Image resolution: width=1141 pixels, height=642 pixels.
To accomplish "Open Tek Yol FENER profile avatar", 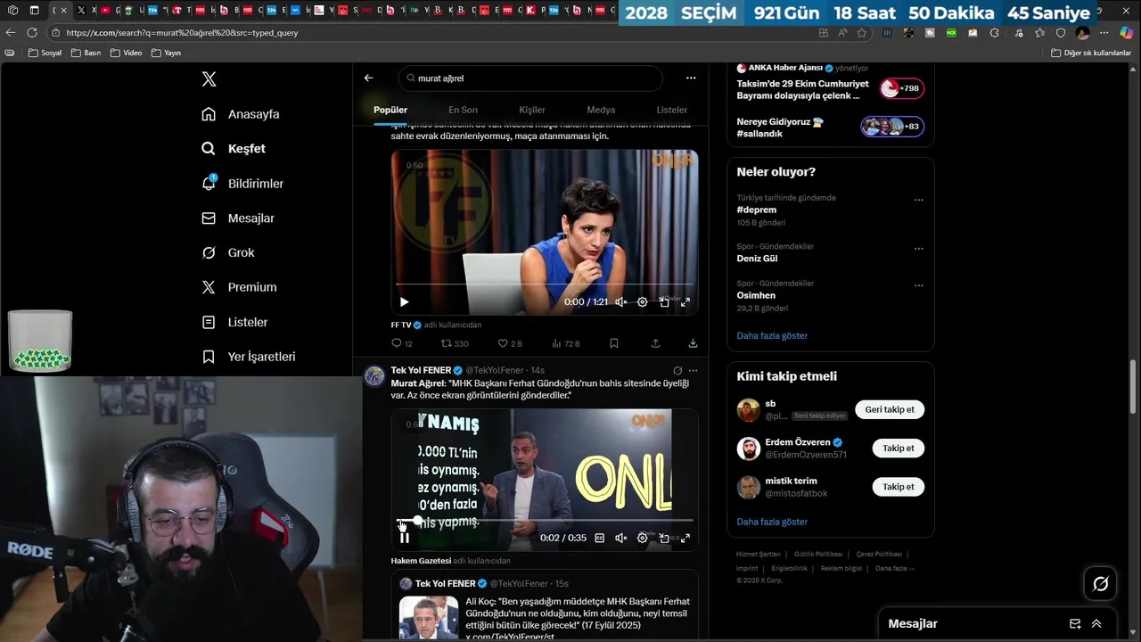I will 374,375.
